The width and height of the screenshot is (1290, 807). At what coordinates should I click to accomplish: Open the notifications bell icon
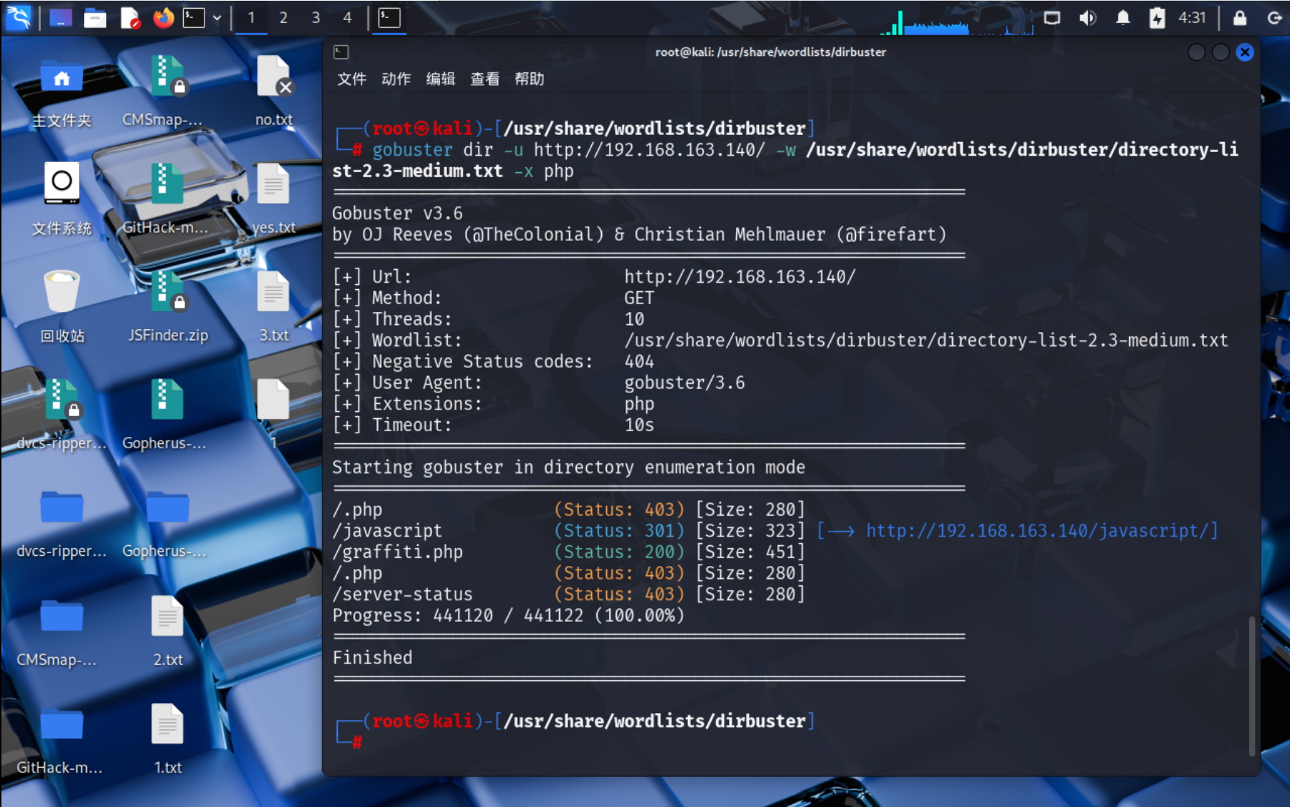1123,18
